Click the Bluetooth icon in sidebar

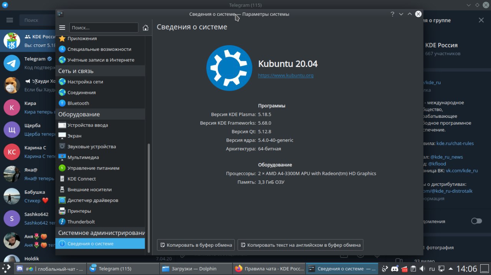point(62,103)
